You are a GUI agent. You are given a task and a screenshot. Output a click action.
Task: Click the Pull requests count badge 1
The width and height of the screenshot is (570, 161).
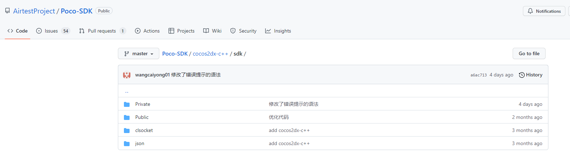tap(122, 31)
